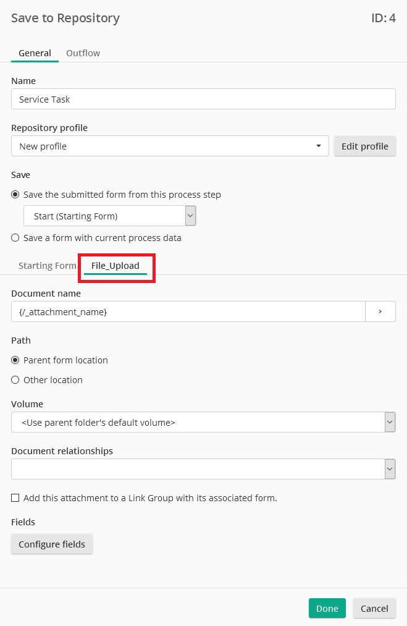Select the File_Upload tab
This screenshot has height=626, width=407.
[x=115, y=266]
